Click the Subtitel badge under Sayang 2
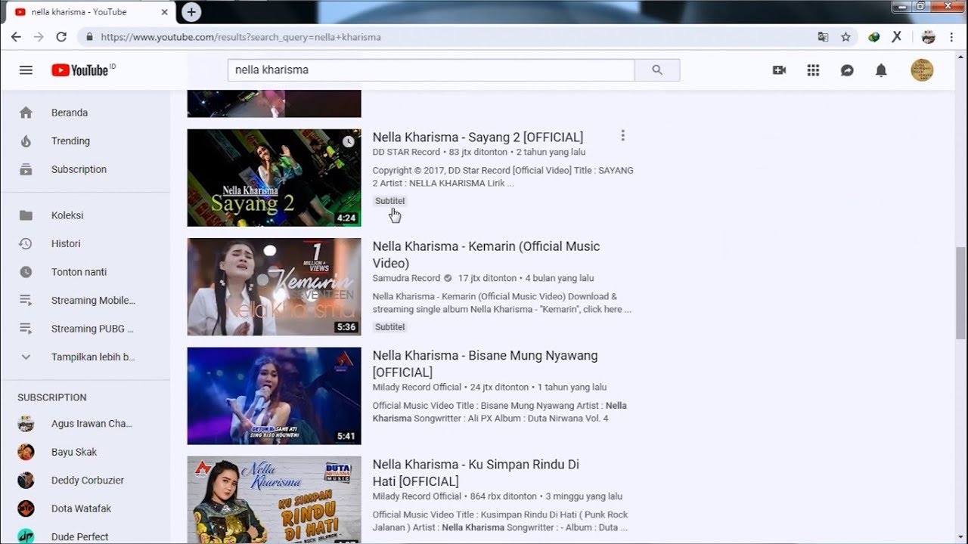This screenshot has width=968, height=544. pos(390,201)
